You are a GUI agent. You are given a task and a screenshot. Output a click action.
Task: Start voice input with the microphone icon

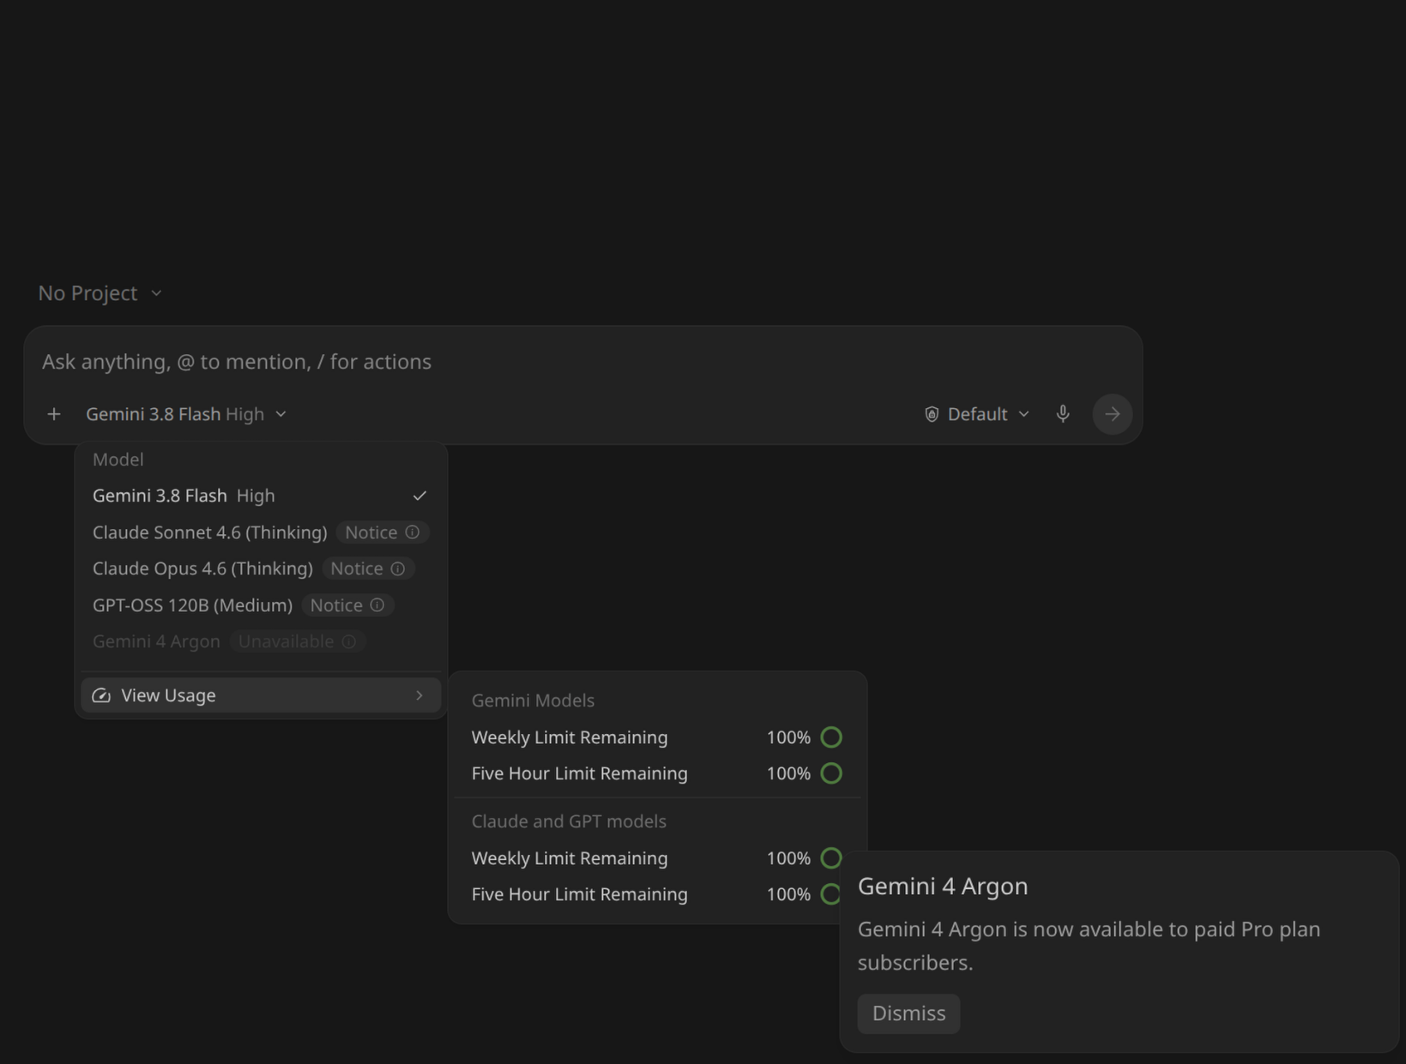click(1063, 414)
